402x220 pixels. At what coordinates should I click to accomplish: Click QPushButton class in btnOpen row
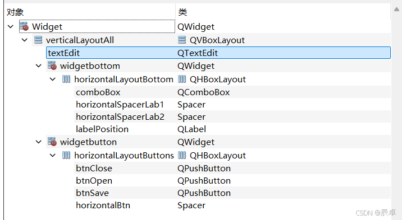pos(204,181)
